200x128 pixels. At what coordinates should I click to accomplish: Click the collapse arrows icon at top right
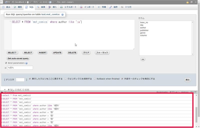[x=196, y=2]
